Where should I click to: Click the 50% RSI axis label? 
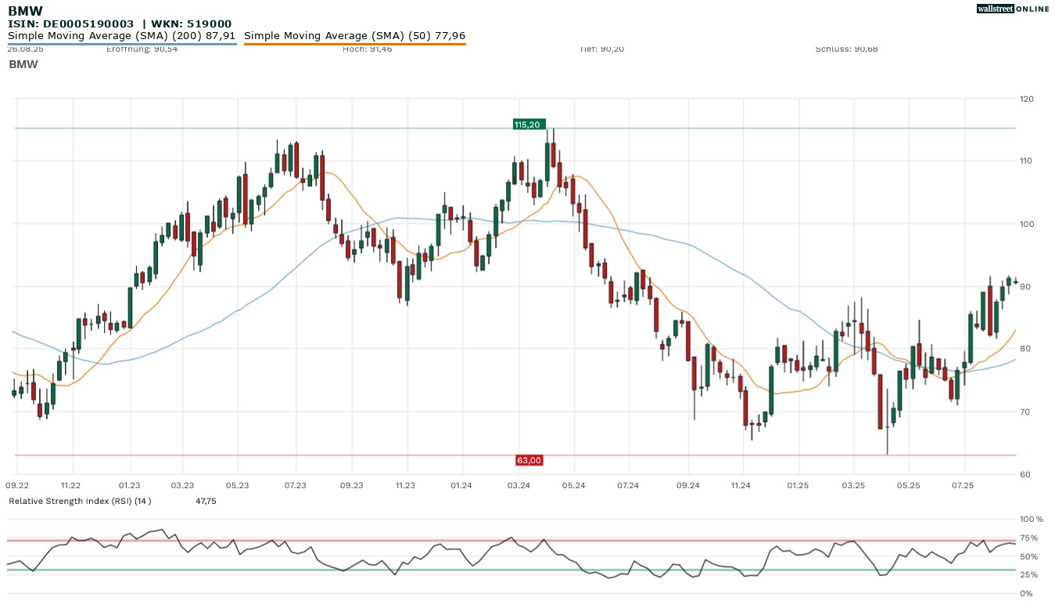(1029, 556)
